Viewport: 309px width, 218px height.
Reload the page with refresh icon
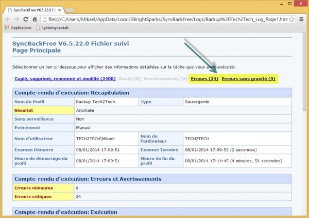(26, 20)
